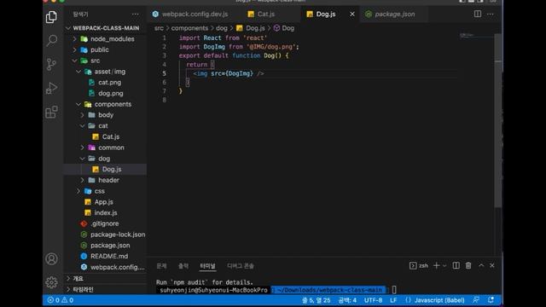The height and width of the screenshot is (307, 546).
Task: Open notifications bell in status bar
Action: click(491, 299)
